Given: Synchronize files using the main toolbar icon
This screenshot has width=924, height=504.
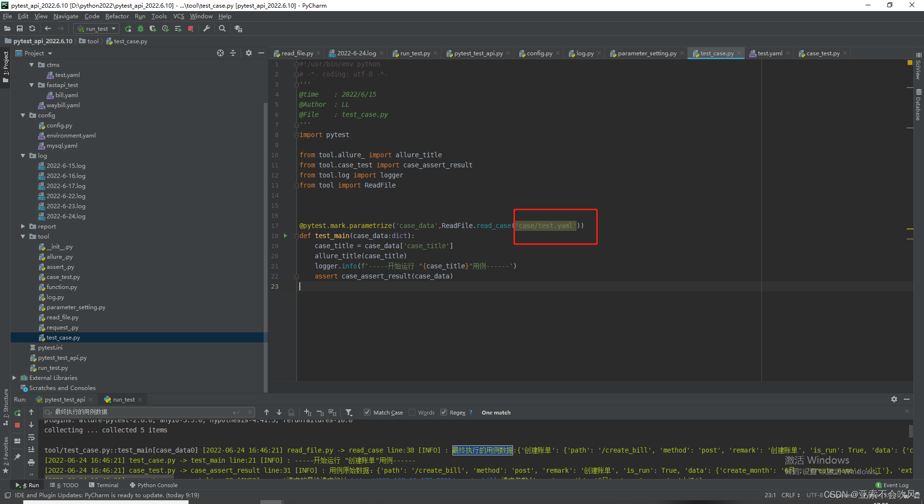Looking at the screenshot, I should coord(32,29).
